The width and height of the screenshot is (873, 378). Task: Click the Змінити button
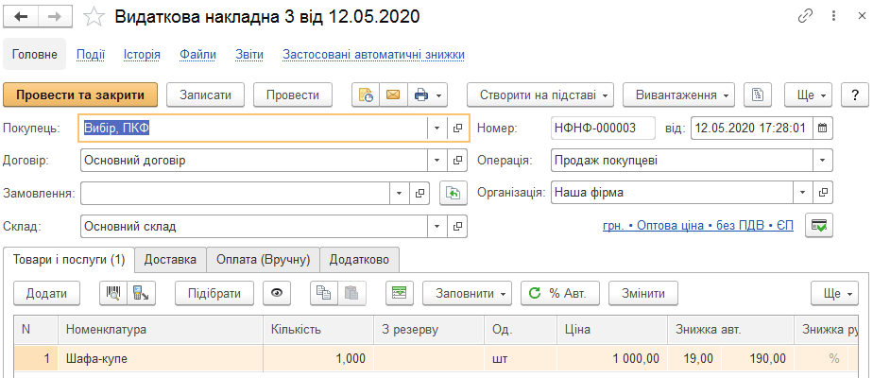644,293
